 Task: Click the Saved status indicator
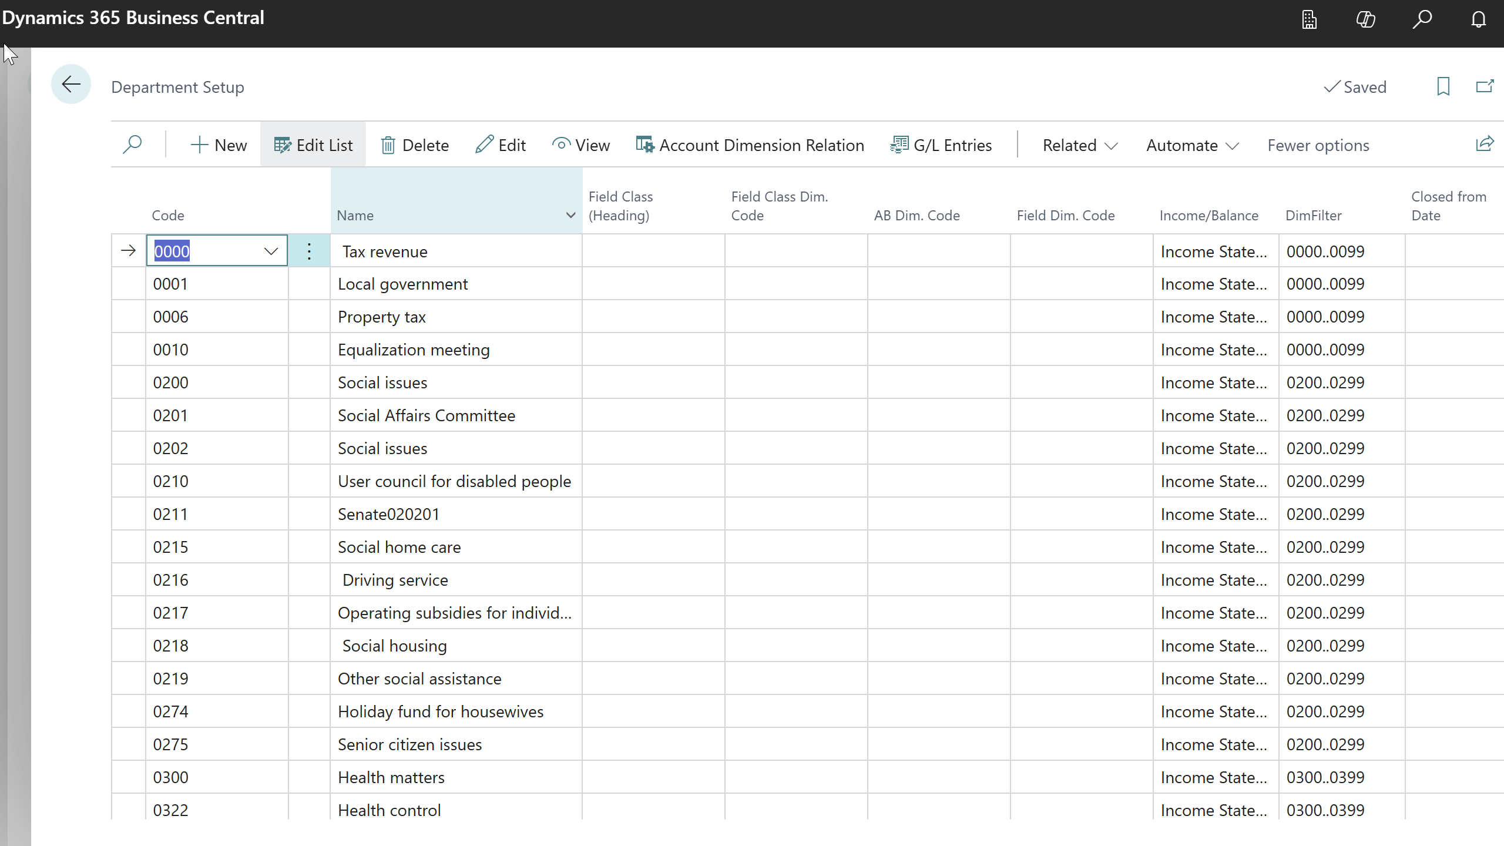point(1355,87)
